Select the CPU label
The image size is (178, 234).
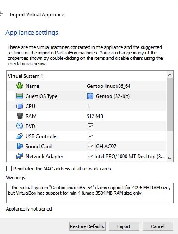(x=30, y=106)
